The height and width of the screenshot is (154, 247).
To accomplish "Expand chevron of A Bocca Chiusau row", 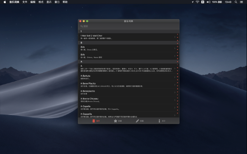I will tap(175, 100).
